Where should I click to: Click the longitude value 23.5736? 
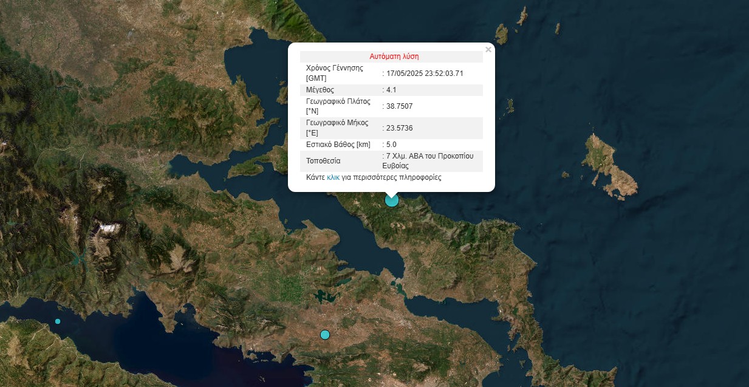tap(399, 128)
